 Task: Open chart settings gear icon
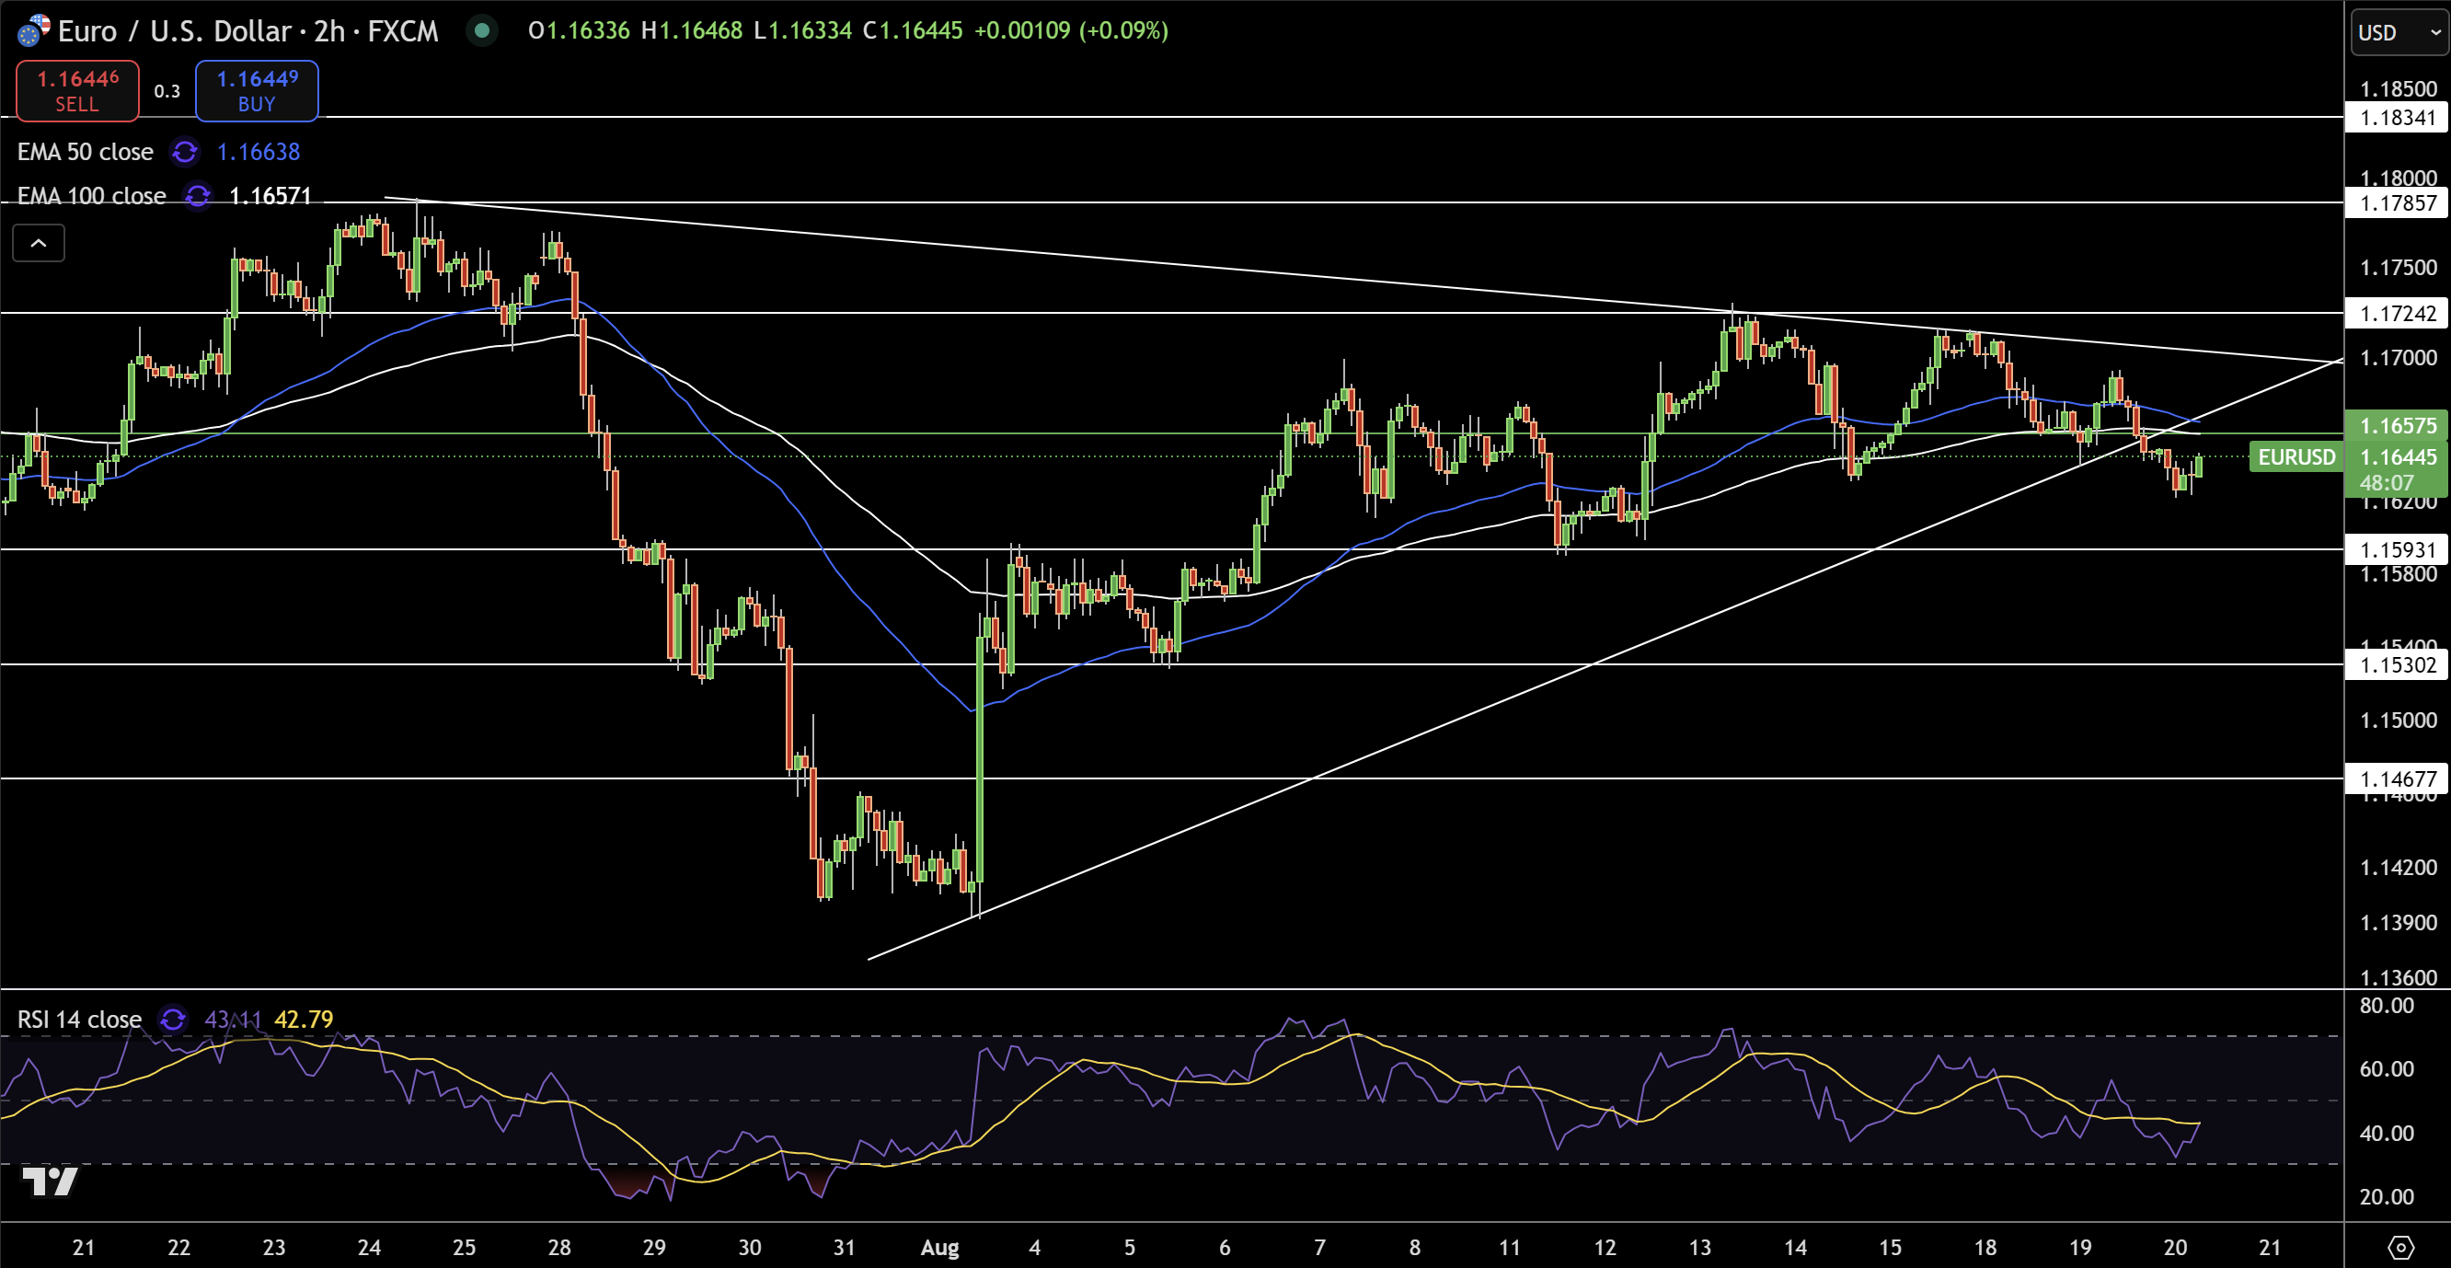pyautogui.click(x=2400, y=1247)
